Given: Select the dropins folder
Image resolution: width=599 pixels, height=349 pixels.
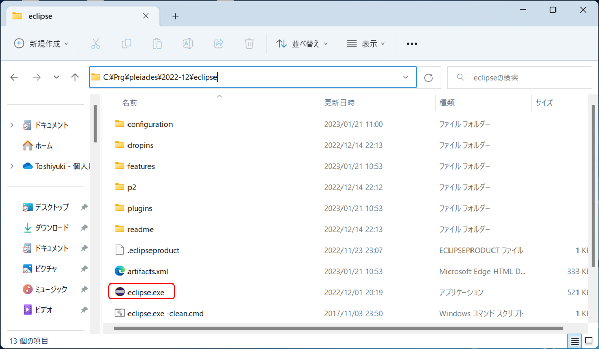Looking at the screenshot, I should click(134, 145).
